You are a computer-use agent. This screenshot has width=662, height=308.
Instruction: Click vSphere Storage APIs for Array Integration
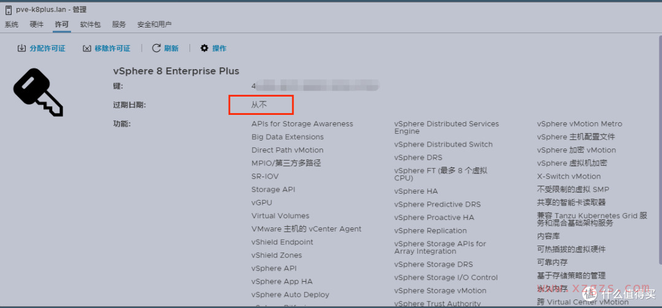(x=440, y=248)
